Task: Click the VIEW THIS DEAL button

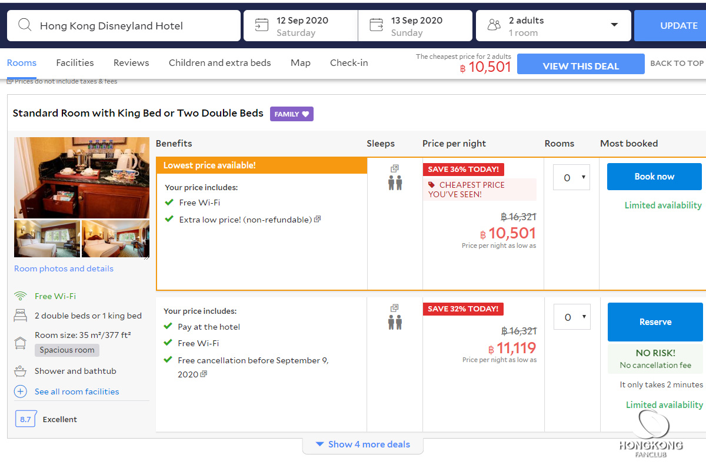Action: 581,65
